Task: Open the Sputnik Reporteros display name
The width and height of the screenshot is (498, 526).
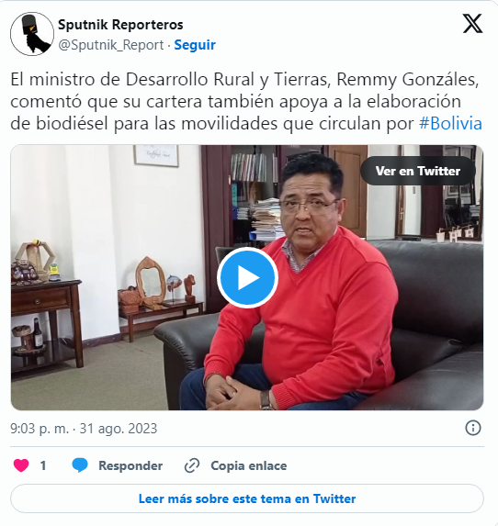Action: (x=120, y=25)
